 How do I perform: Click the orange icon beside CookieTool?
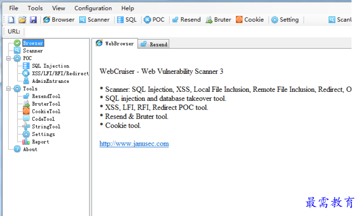[x=26, y=111]
